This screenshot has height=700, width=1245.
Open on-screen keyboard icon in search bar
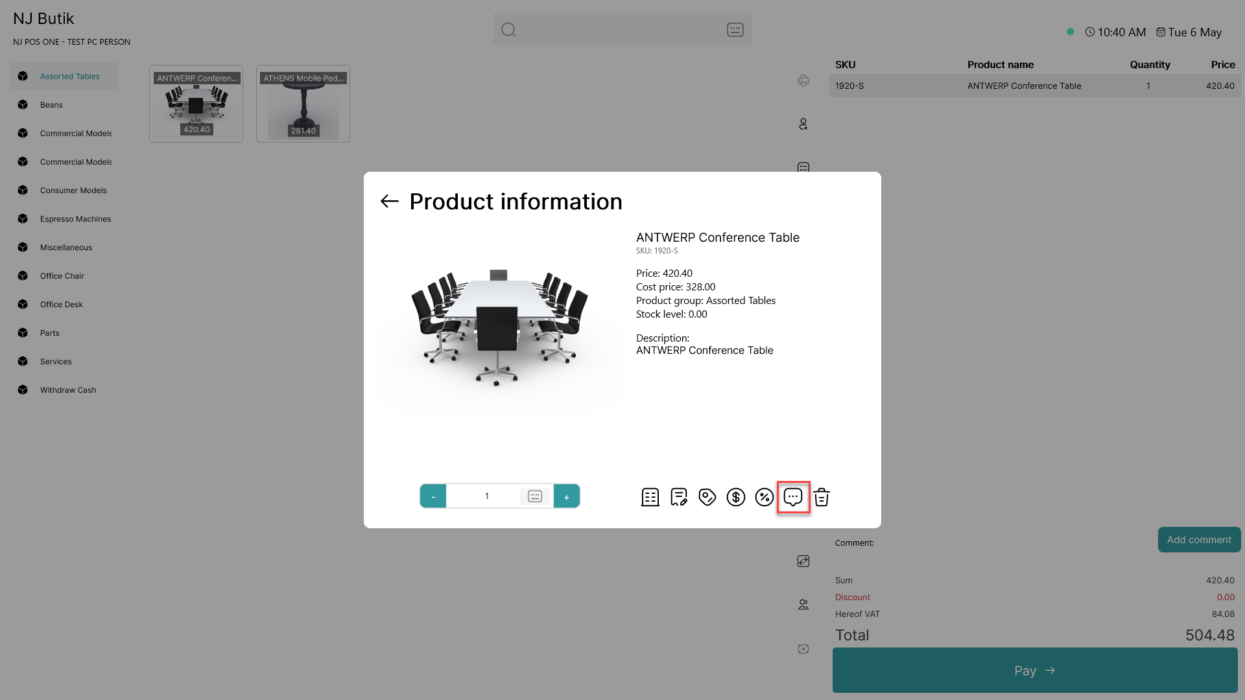(735, 30)
